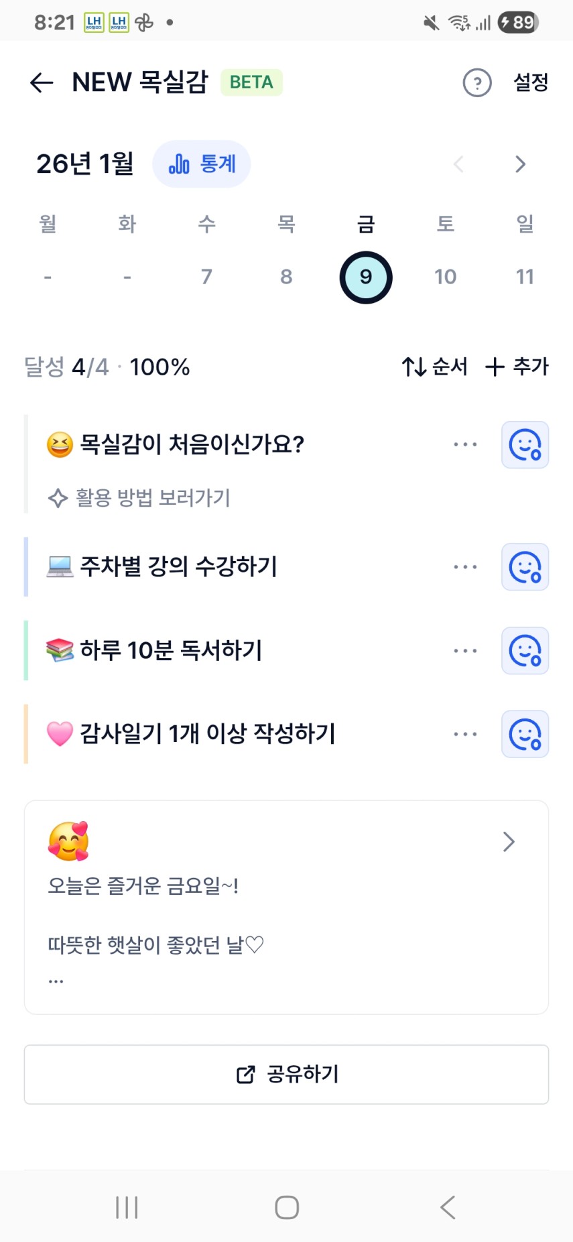Open the help question mark icon
This screenshot has height=1242, width=573.
coord(477,83)
